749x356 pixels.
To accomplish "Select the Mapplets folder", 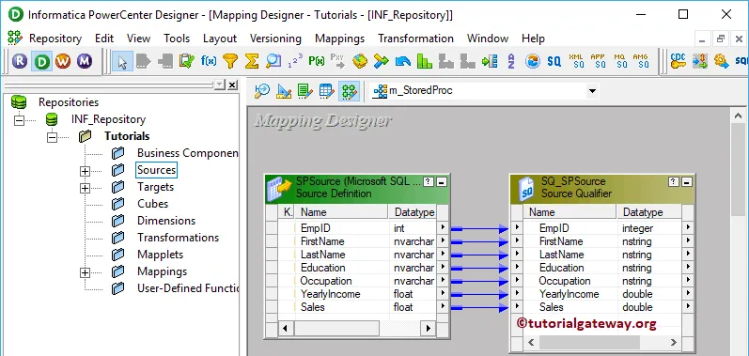I will click(x=160, y=255).
